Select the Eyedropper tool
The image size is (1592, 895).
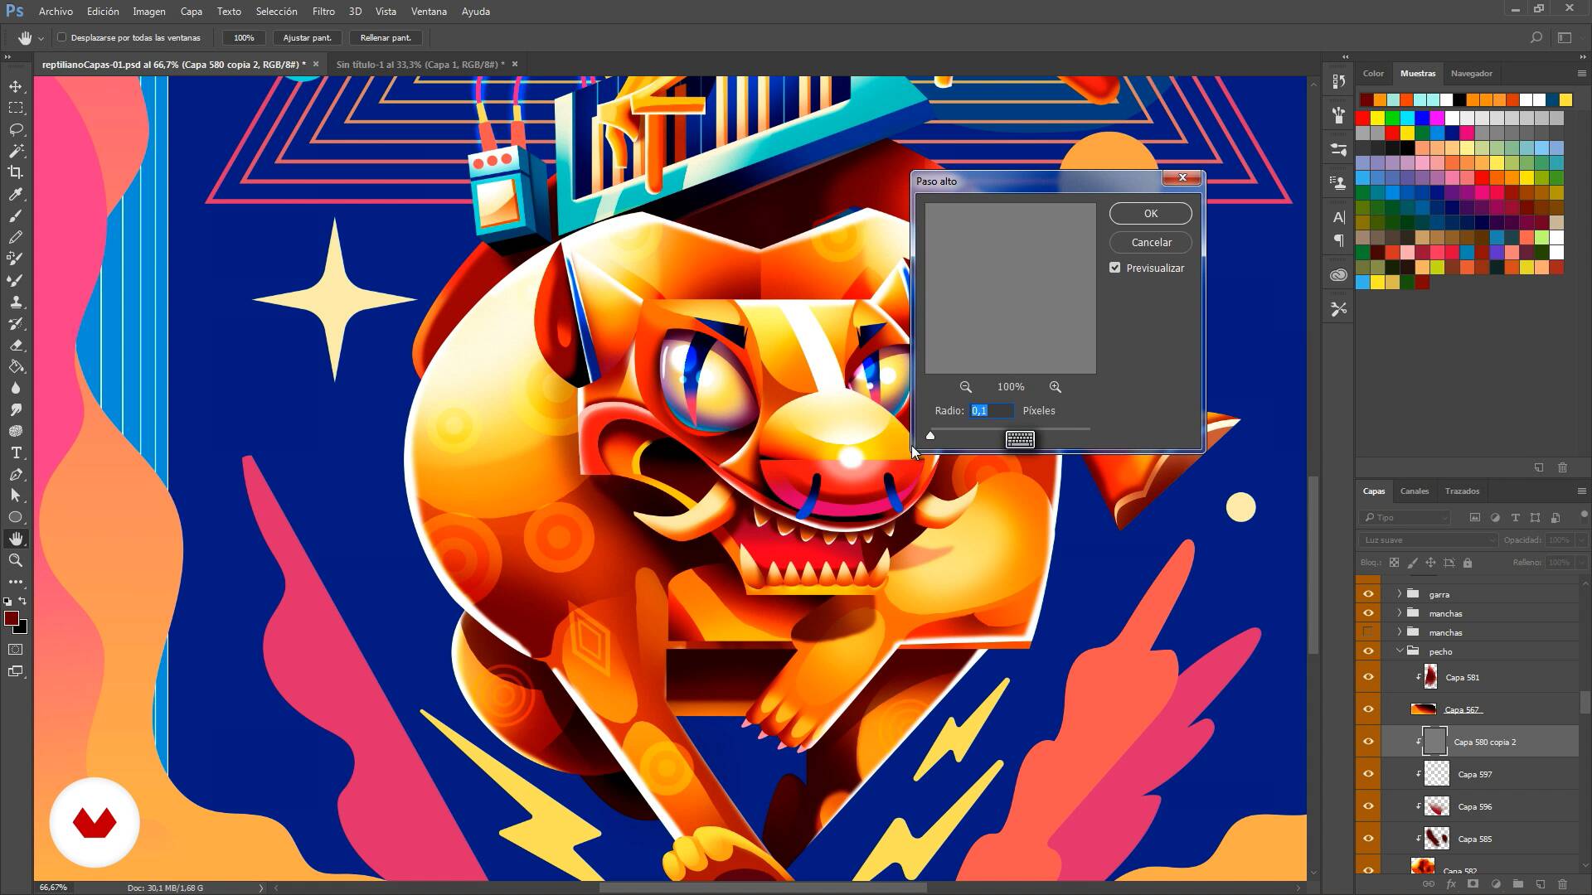click(x=16, y=194)
